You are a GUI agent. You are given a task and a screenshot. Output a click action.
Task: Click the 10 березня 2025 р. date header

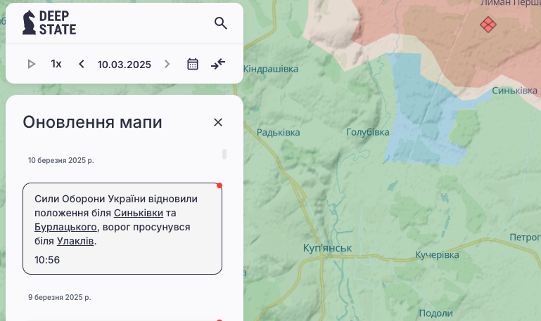(x=61, y=160)
